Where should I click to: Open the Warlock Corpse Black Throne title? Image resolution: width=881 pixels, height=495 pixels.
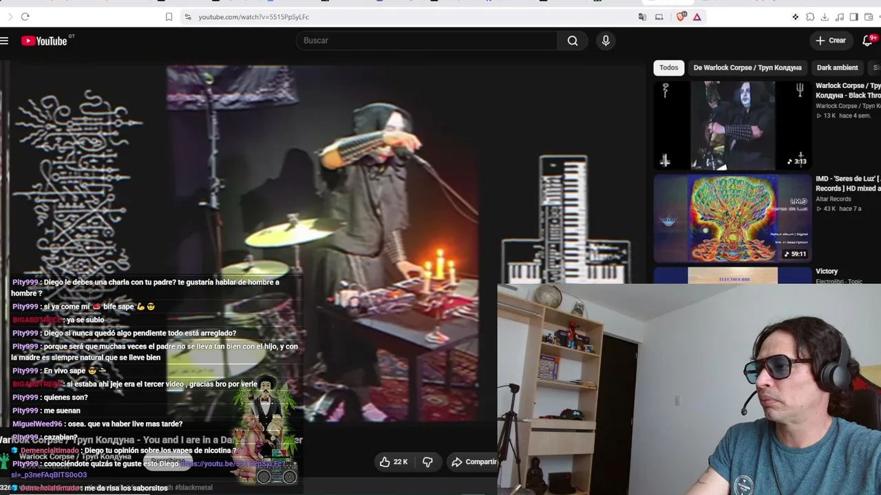pos(848,91)
